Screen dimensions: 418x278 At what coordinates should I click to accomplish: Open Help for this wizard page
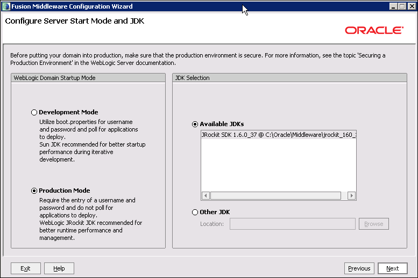pyautogui.click(x=59, y=268)
